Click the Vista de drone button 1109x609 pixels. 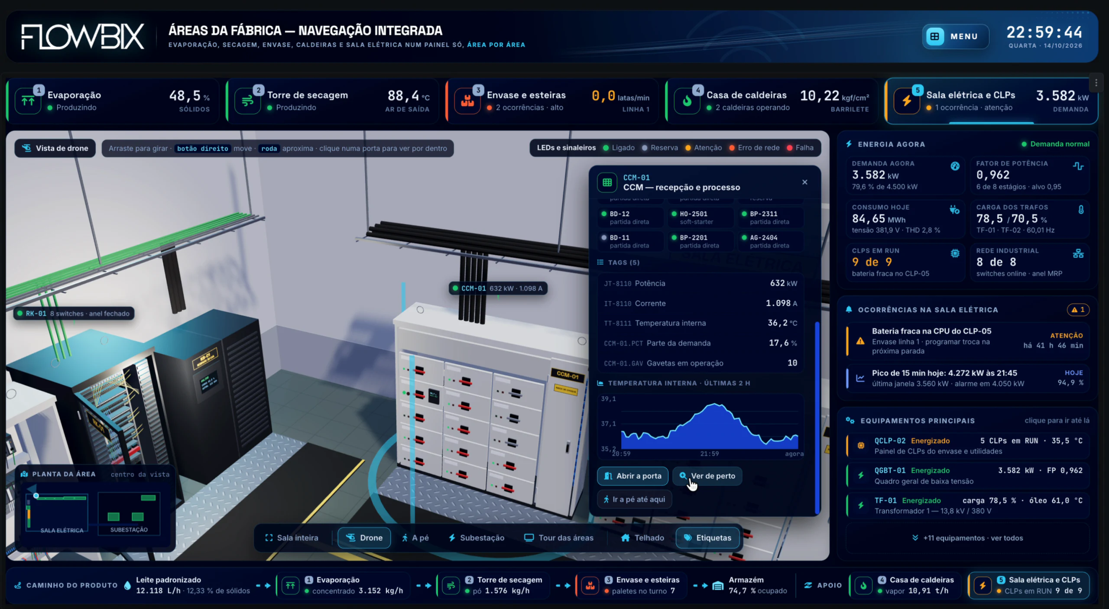(x=55, y=148)
